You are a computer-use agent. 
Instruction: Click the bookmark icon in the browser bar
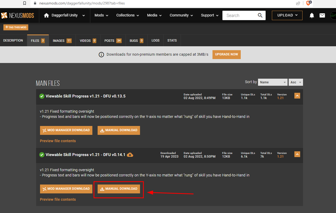pyautogui.click(x=25, y=3)
